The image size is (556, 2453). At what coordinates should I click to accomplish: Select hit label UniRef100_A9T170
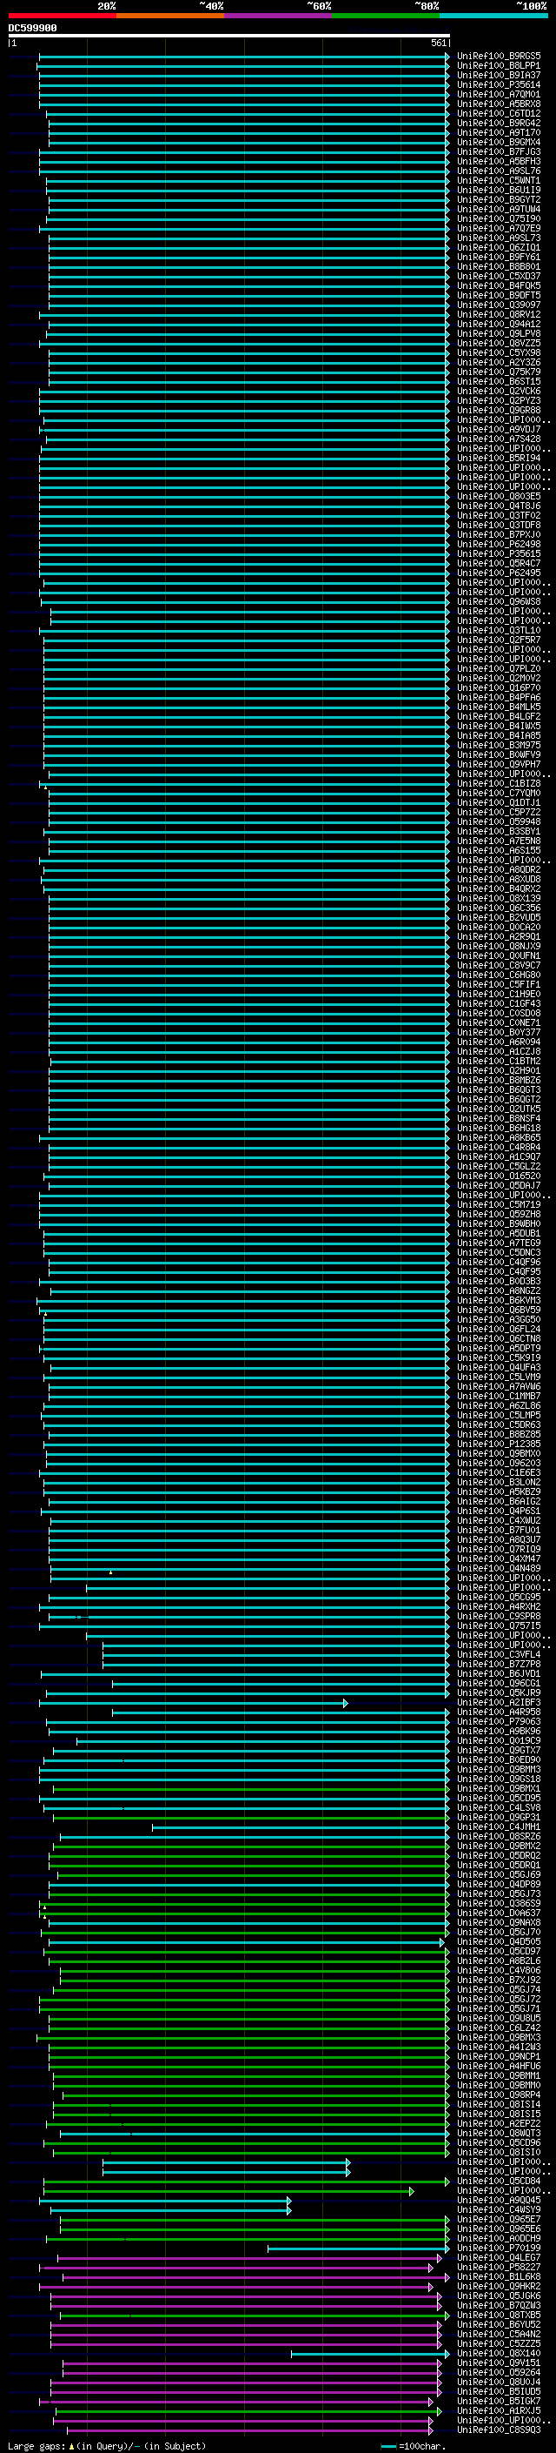coord(498,132)
